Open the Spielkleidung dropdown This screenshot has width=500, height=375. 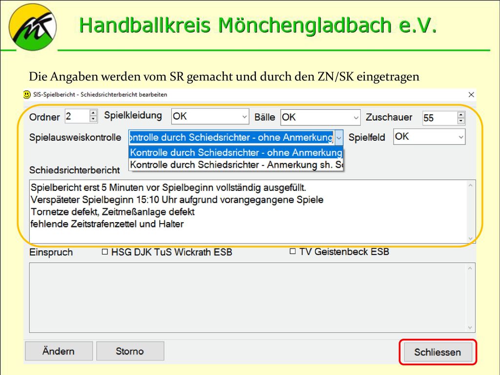pyautogui.click(x=245, y=117)
